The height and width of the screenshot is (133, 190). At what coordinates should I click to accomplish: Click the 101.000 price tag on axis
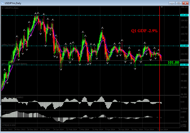(x=184, y=65)
